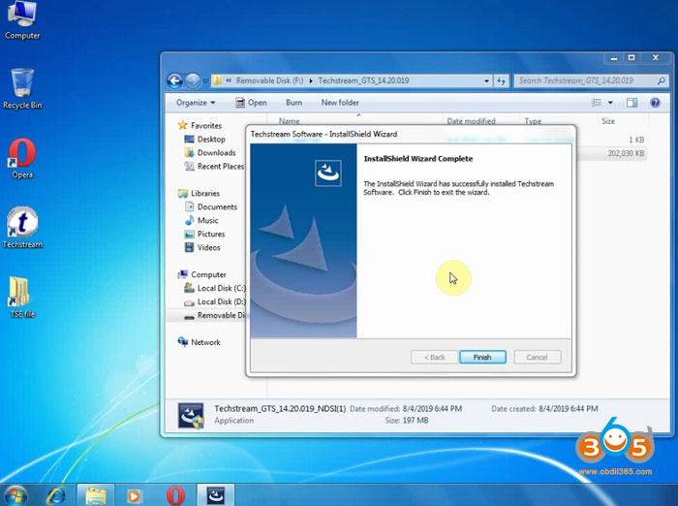Image resolution: width=678 pixels, height=506 pixels.
Task: Click the Date created value in details pane
Action: (x=569, y=409)
